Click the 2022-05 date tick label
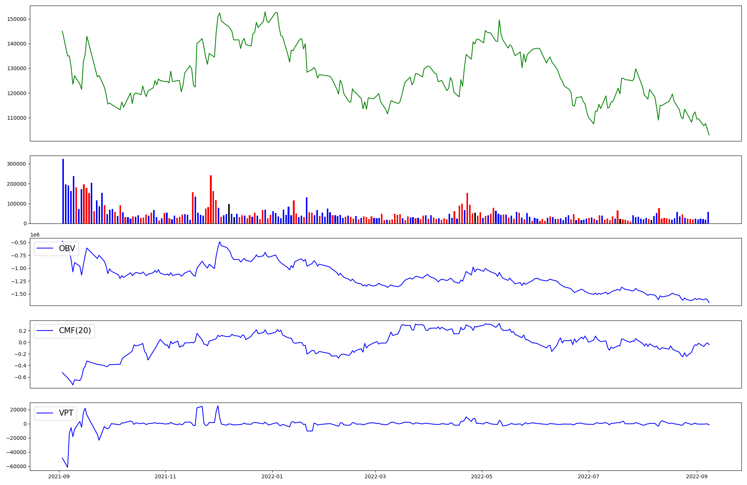 point(481,476)
